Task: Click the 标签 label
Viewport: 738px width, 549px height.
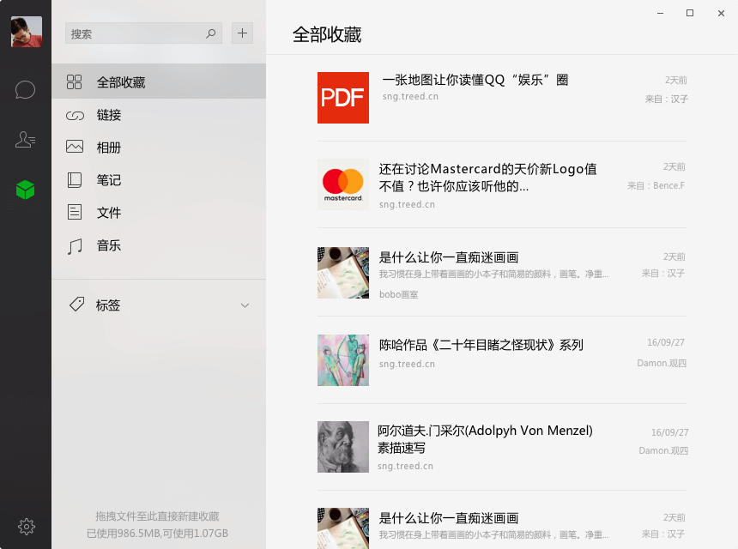Action: pyautogui.click(x=108, y=305)
